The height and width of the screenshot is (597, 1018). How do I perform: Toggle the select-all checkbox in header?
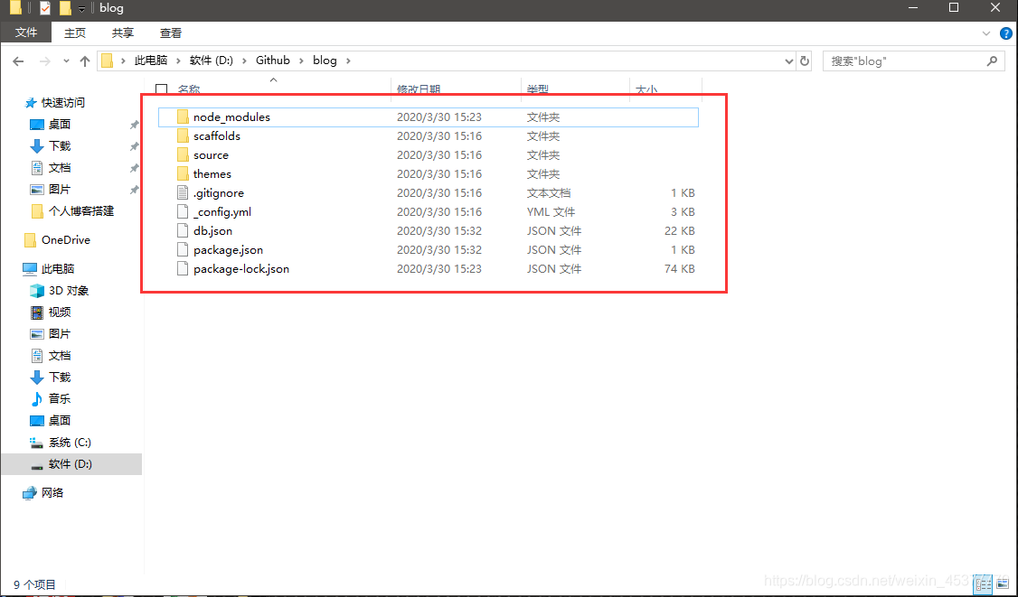tap(162, 89)
